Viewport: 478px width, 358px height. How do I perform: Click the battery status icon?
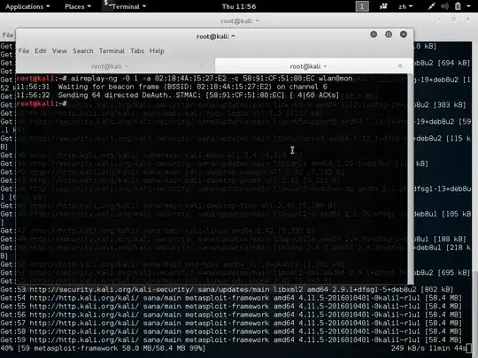pyautogui.click(x=458, y=6)
